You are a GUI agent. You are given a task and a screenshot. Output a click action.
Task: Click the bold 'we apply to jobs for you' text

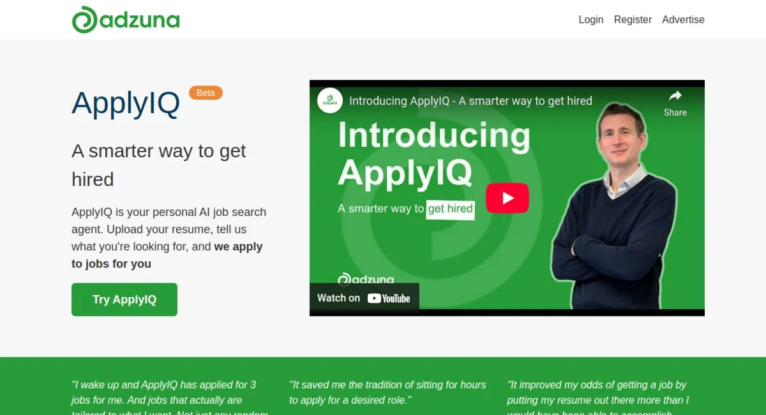point(167,255)
